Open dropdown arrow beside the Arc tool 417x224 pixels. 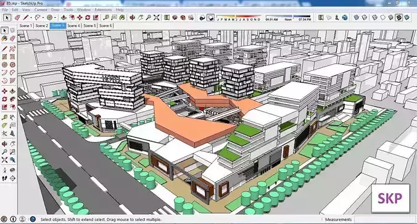point(43,18)
